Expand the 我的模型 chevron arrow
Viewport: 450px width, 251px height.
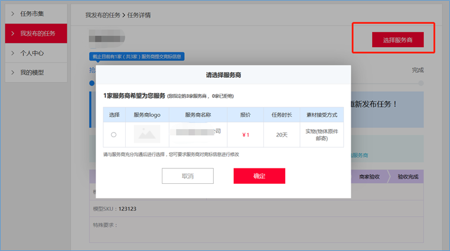pos(13,72)
